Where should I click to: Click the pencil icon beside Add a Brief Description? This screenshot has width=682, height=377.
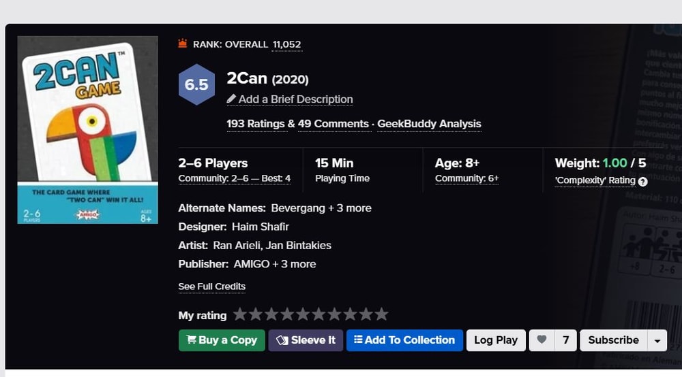[231, 99]
